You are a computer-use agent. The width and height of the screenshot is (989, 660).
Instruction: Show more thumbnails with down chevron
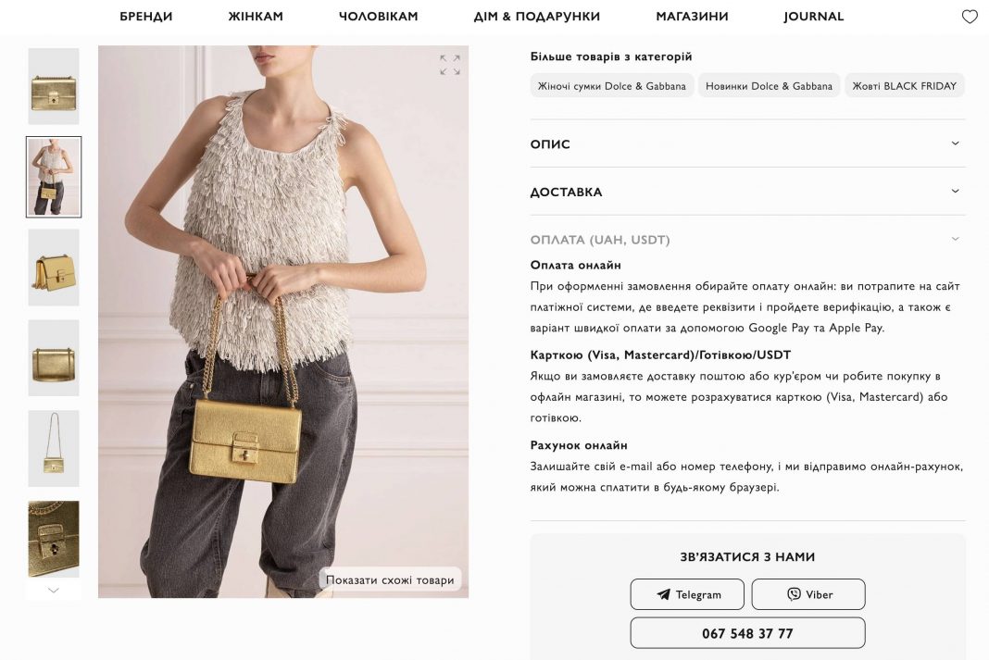[54, 591]
